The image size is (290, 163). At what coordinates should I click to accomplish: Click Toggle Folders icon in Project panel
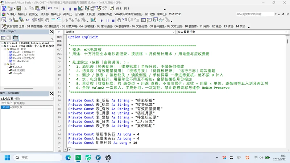pos(16,38)
